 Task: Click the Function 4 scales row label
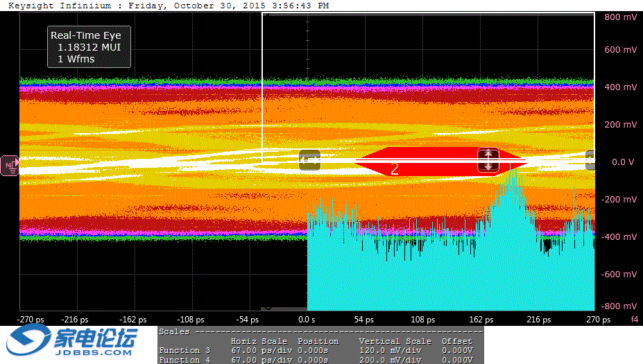point(185,360)
